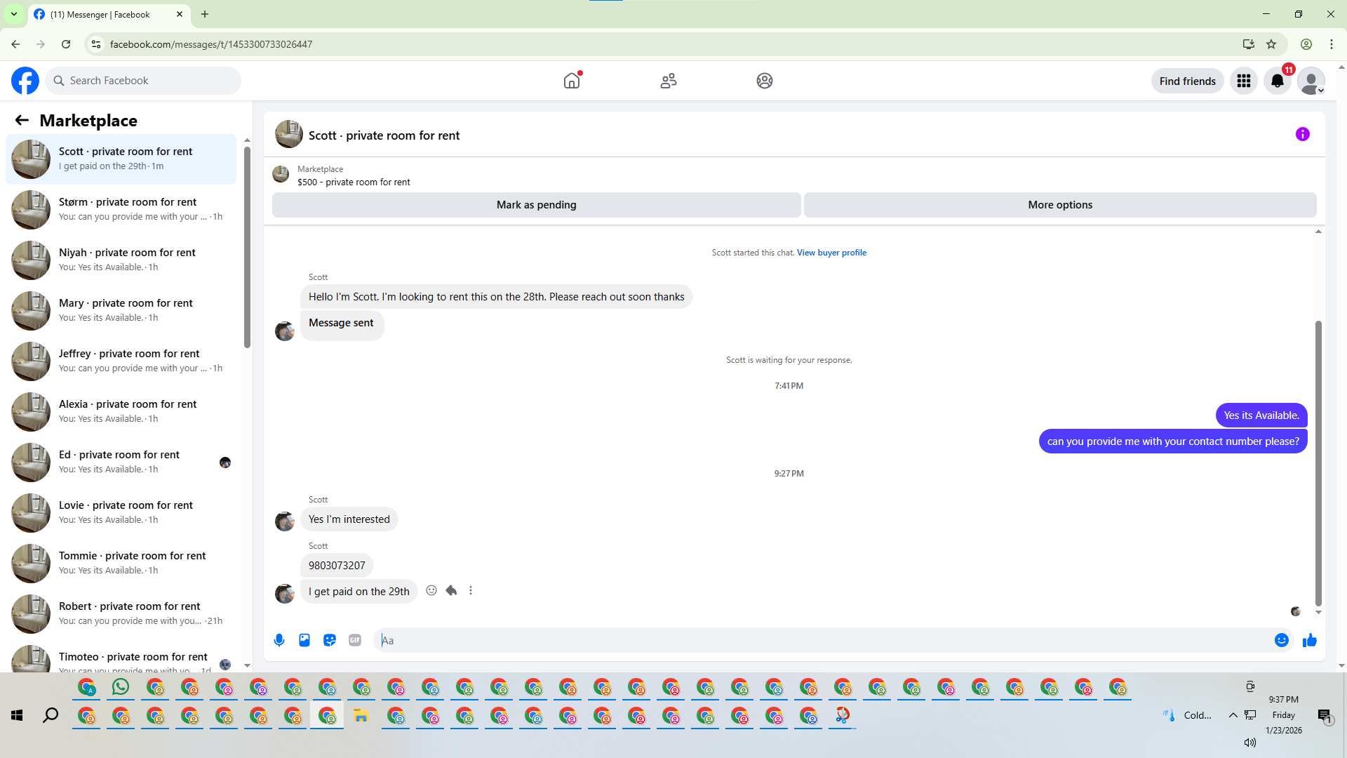Open the Friends tab
Viewport: 1347px width, 758px height.
[x=668, y=81]
